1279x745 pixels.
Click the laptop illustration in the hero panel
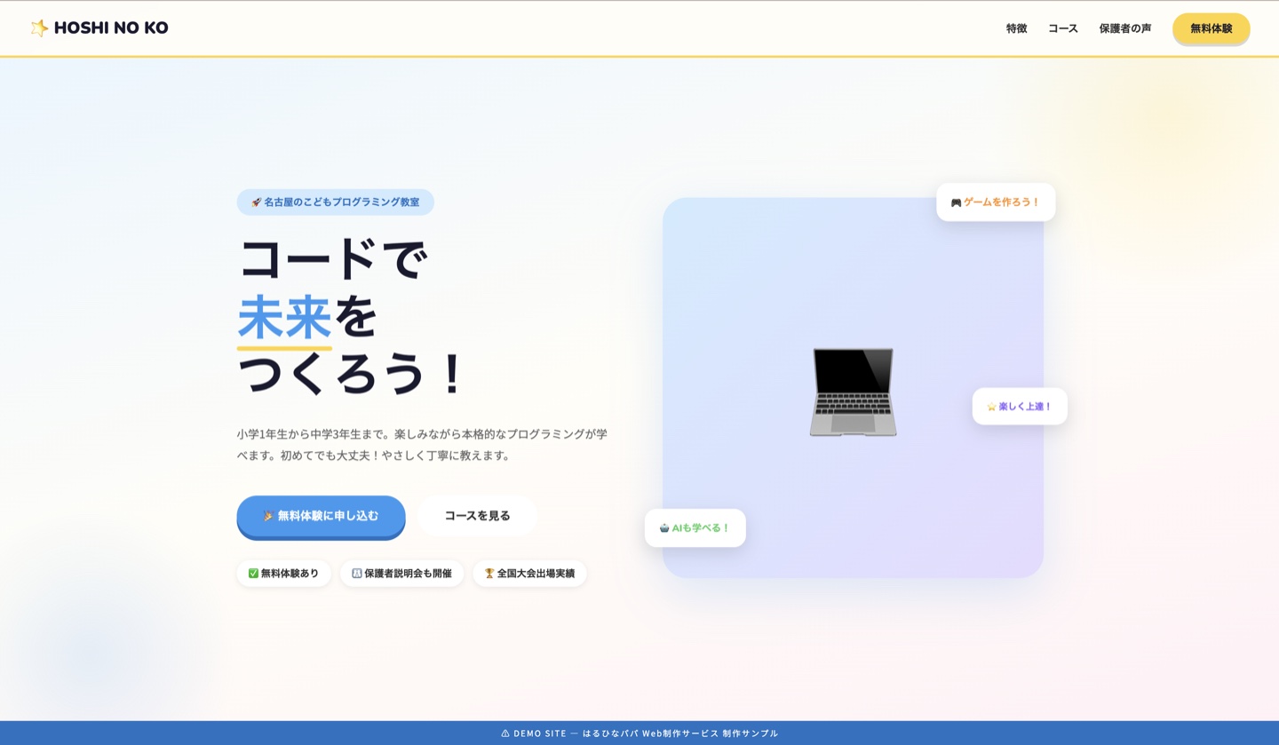click(853, 392)
